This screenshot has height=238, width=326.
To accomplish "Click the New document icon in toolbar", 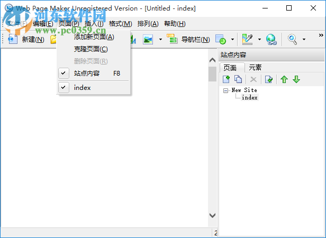I will tap(13, 39).
